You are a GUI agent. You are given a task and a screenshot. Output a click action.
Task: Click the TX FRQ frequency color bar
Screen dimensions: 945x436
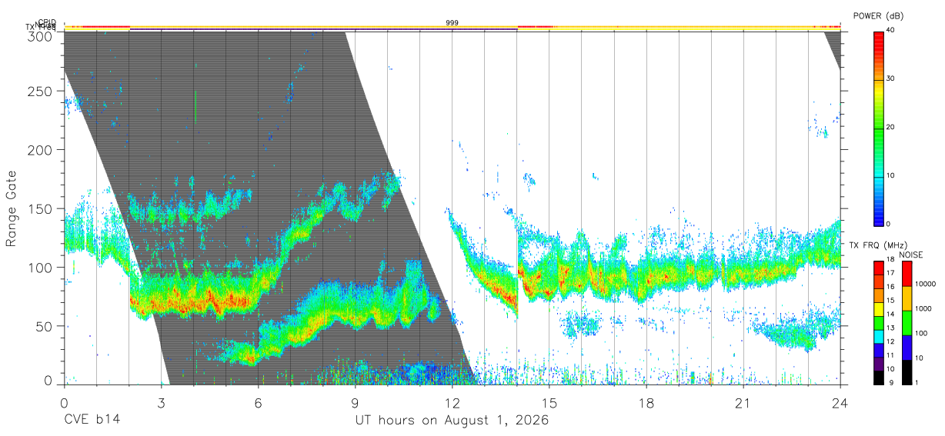point(878,322)
